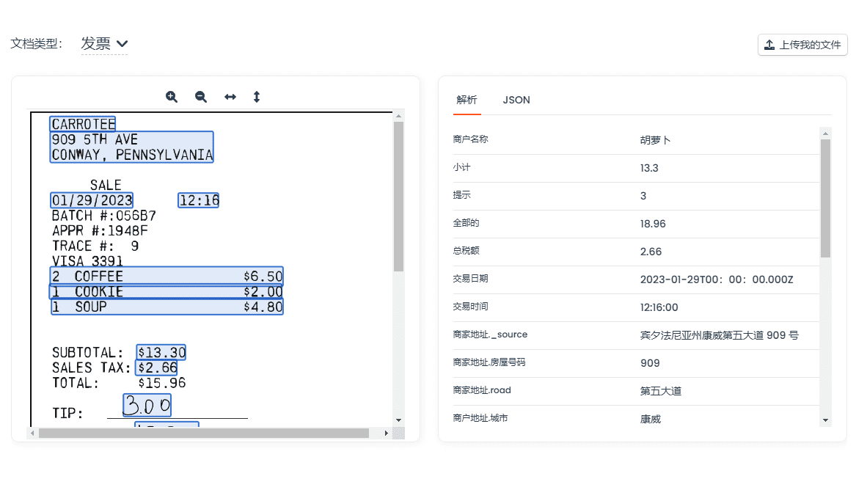Click the $15.96 TOTAL amount on receipt
Image resolution: width=856 pixels, height=479 pixels.
pyautogui.click(x=162, y=383)
